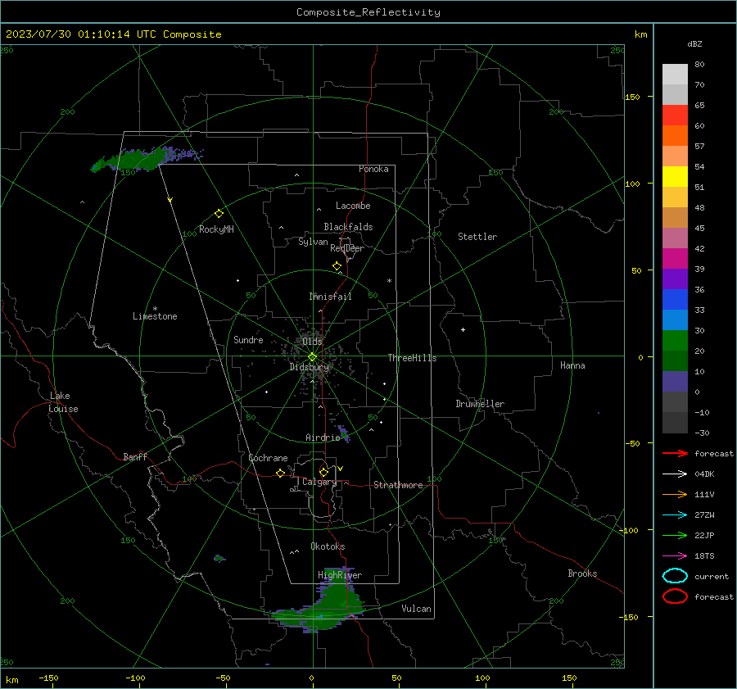Click the Blackfalds town label
This screenshot has height=689, width=737.
point(348,227)
